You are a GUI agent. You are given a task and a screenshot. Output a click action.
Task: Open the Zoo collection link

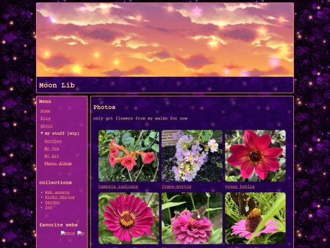pyautogui.click(x=49, y=208)
